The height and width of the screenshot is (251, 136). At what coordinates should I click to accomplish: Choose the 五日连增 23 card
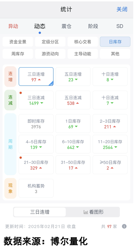tap(73, 77)
